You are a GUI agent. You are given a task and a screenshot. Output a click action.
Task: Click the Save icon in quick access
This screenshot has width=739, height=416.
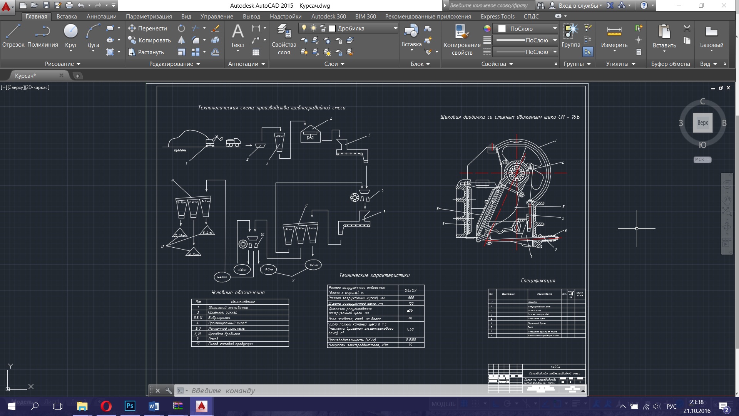pos(46,5)
